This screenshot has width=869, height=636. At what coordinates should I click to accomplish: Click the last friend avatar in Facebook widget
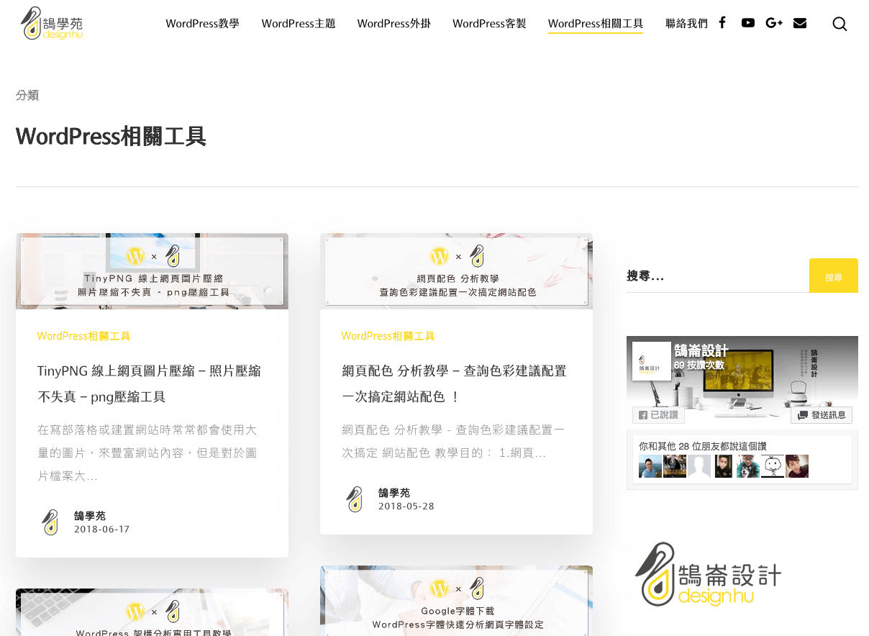[x=797, y=466]
